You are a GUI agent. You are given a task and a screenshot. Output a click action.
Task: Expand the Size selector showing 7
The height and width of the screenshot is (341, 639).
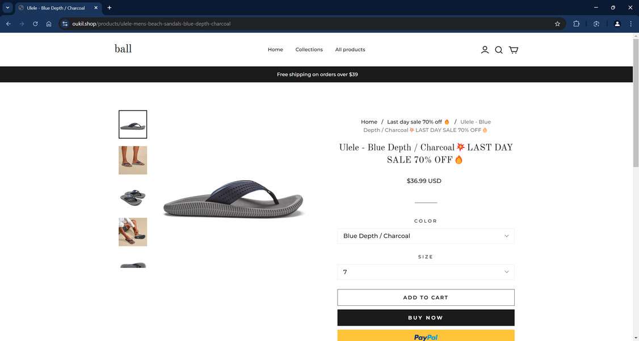click(x=425, y=272)
